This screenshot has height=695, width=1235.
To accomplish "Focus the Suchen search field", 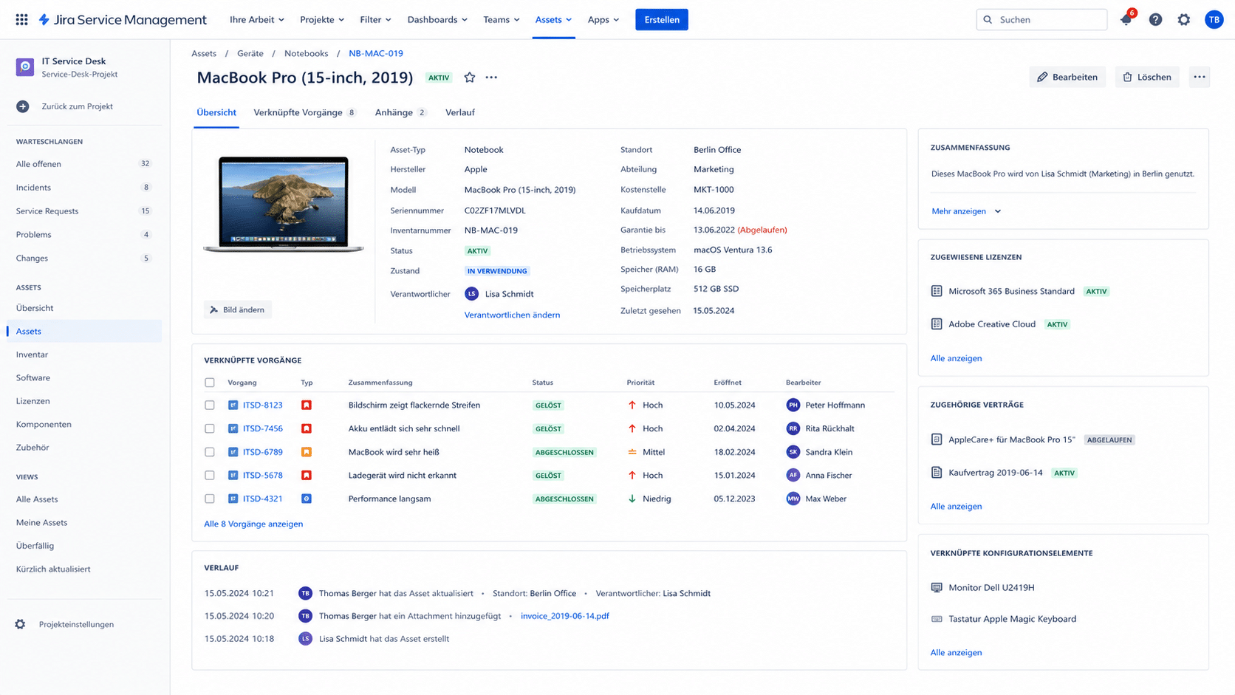I will [1041, 20].
